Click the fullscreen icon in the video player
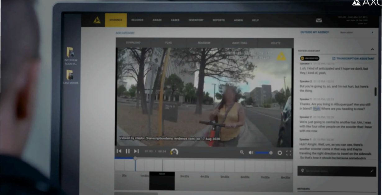382x195 pixels. point(289,152)
